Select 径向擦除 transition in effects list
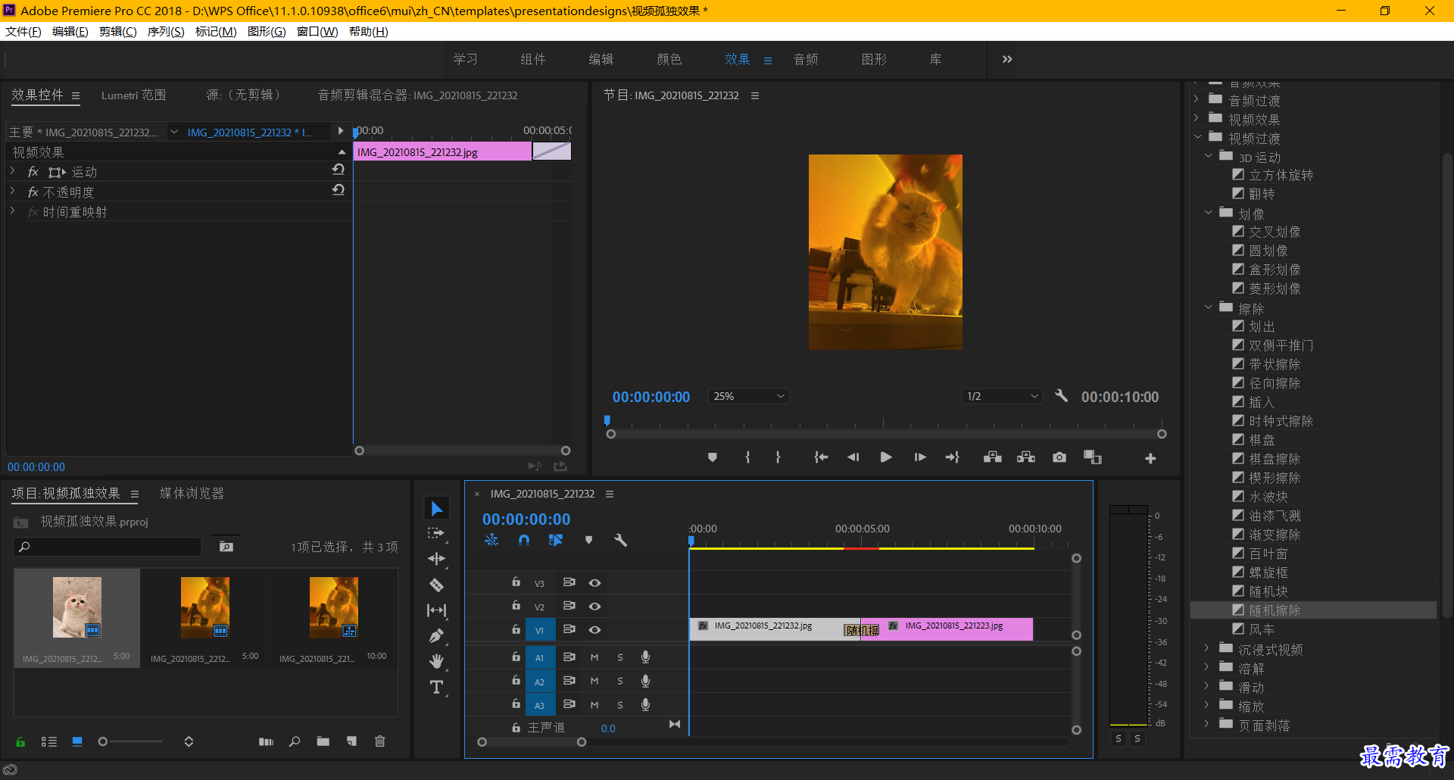This screenshot has height=780, width=1454. point(1275,383)
